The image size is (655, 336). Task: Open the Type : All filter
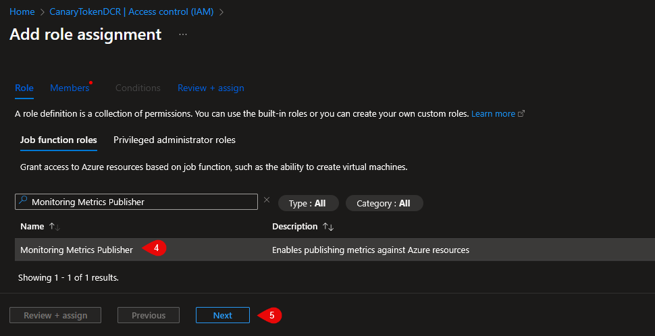[309, 203]
